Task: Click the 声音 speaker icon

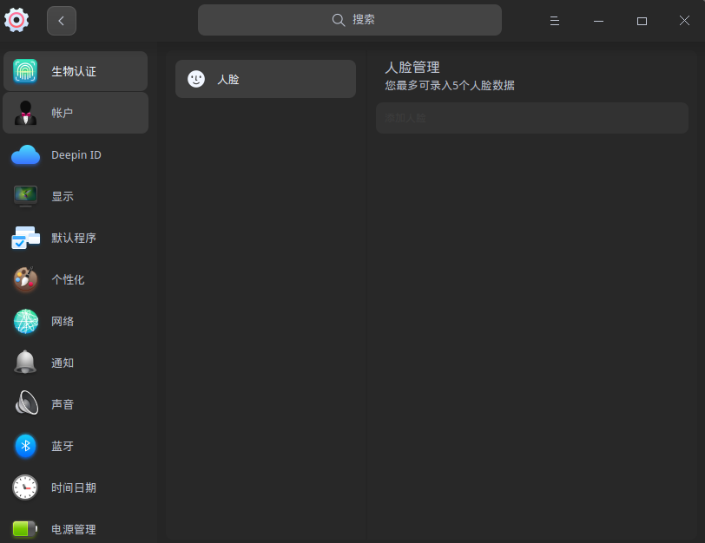Action: (x=27, y=402)
